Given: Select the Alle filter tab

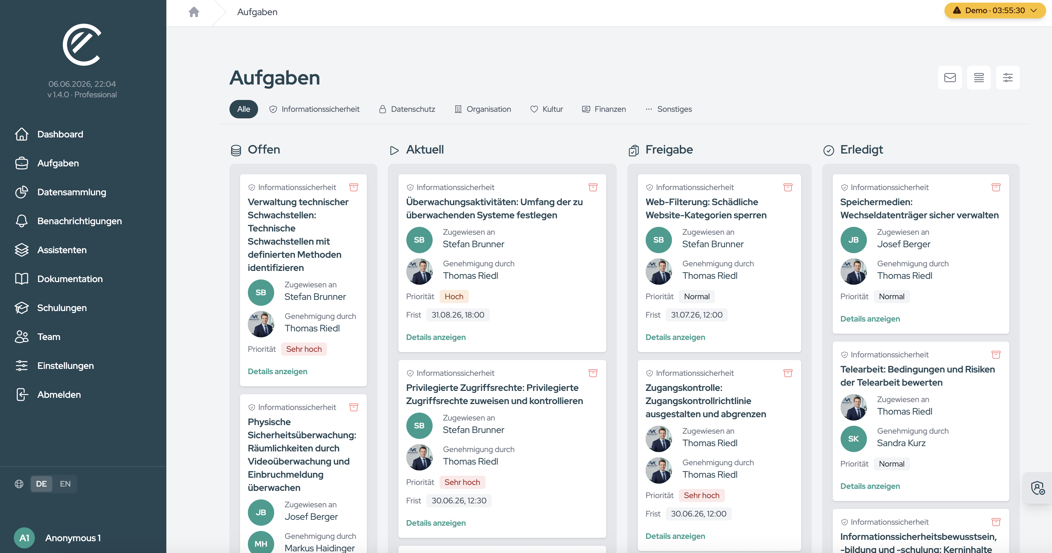Looking at the screenshot, I should (243, 109).
